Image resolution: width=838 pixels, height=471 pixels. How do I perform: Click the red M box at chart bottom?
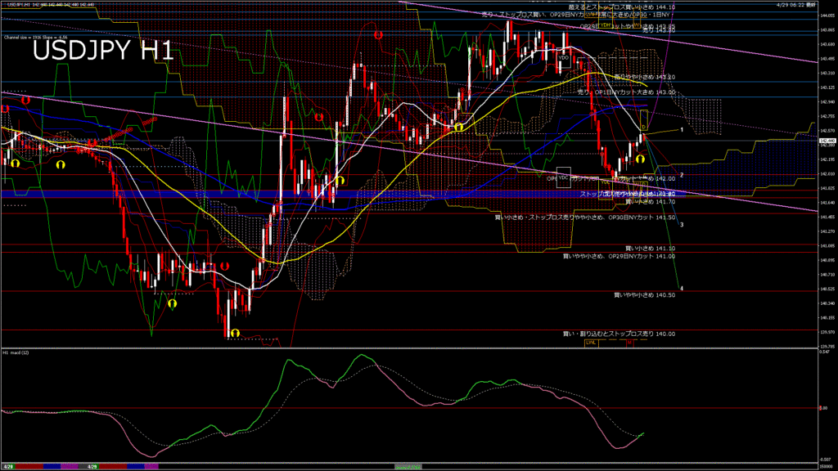click(x=631, y=343)
